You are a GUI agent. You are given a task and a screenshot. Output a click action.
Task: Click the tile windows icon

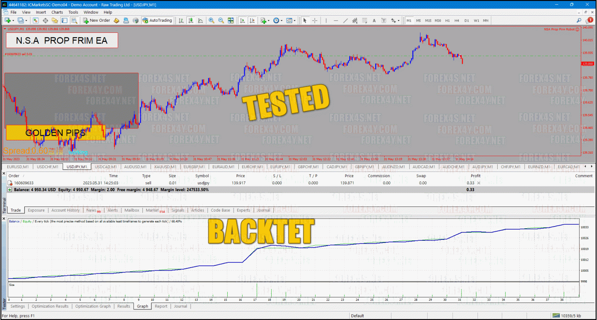(x=231, y=20)
